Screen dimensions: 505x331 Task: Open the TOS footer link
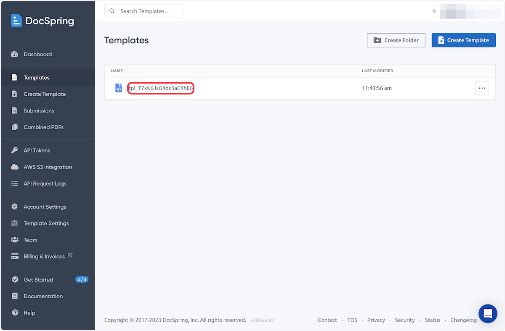[x=352, y=320]
